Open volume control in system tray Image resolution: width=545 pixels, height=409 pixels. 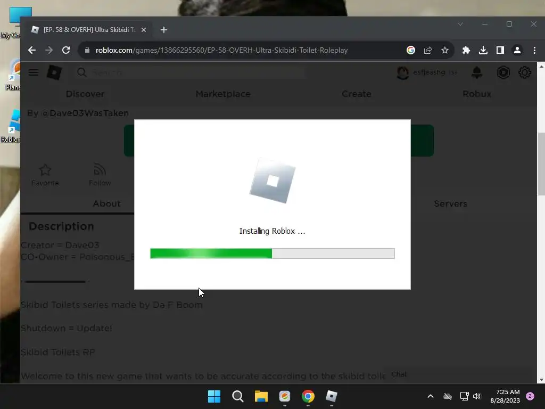tap(476, 396)
